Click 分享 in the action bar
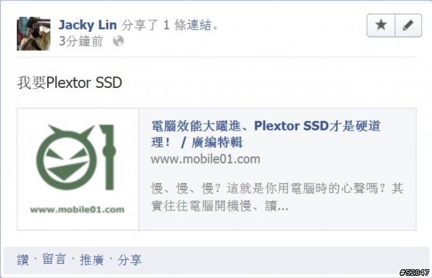 click(x=130, y=260)
